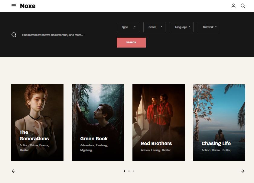Select the first carousel pagination dot
This screenshot has height=183, width=254.
[124, 171]
